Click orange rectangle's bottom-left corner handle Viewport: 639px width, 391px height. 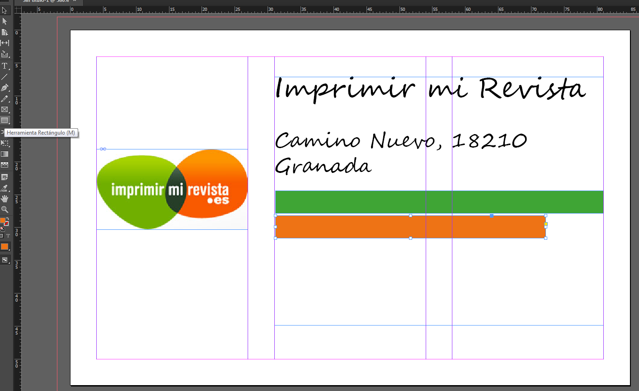[276, 238]
